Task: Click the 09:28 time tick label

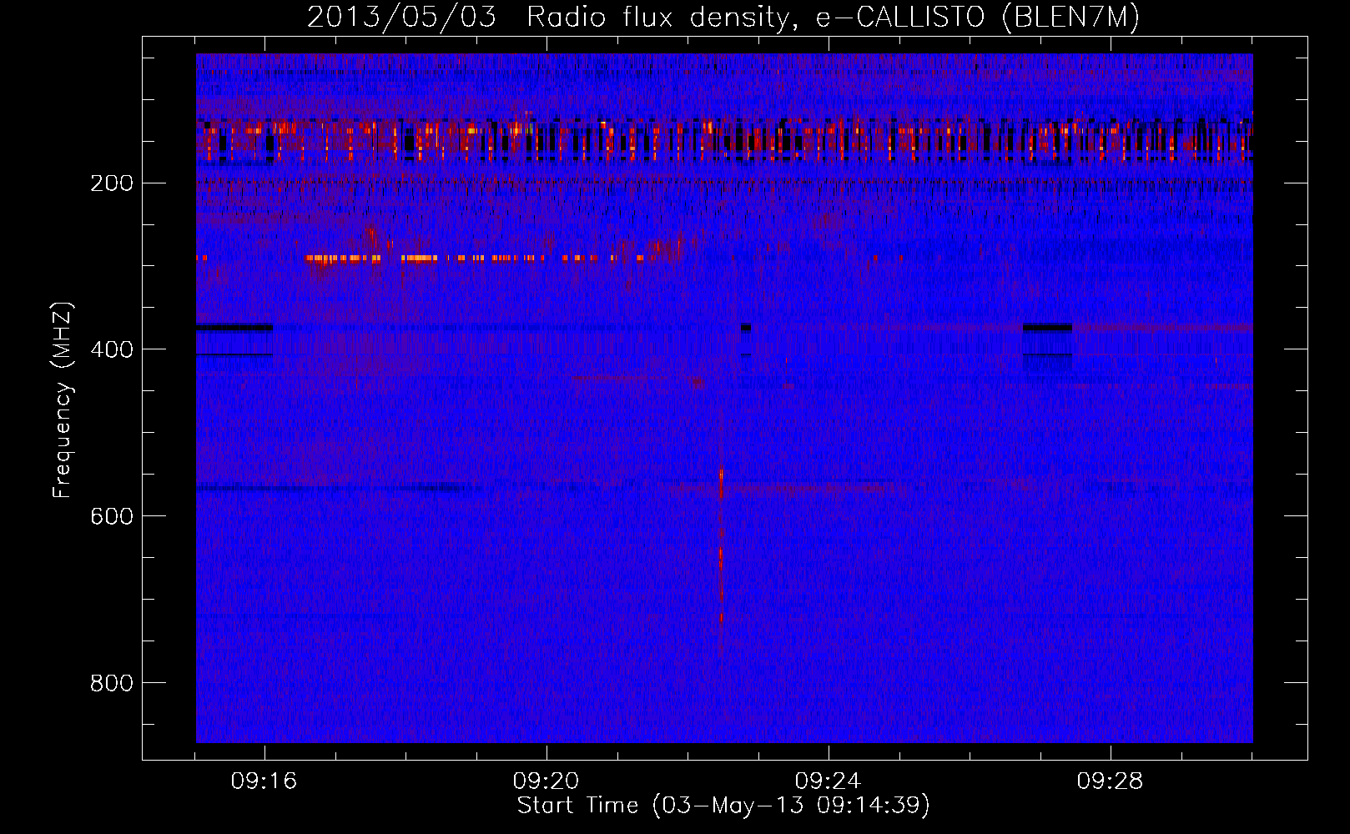Action: pos(1110,781)
